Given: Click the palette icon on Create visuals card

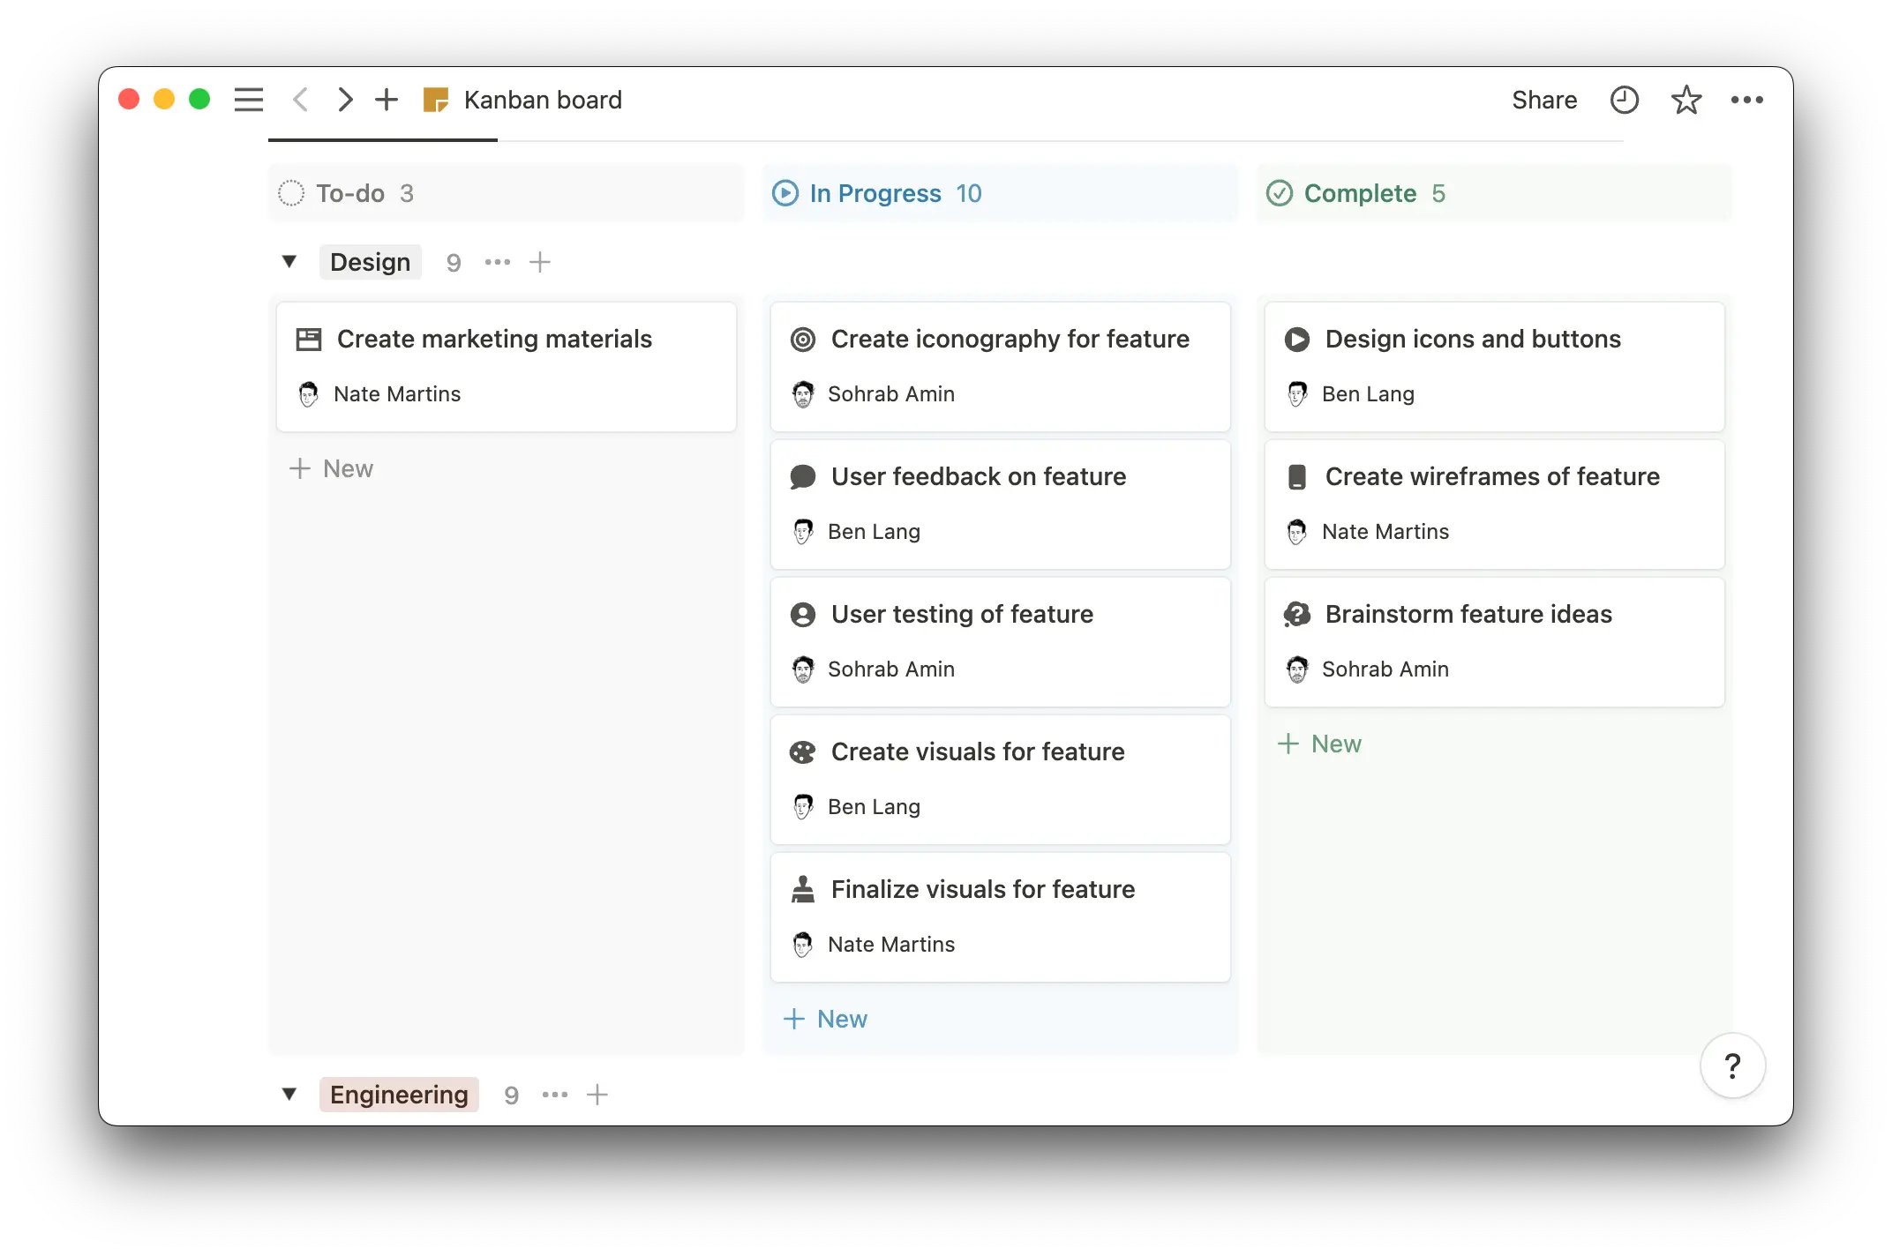Looking at the screenshot, I should 803,751.
